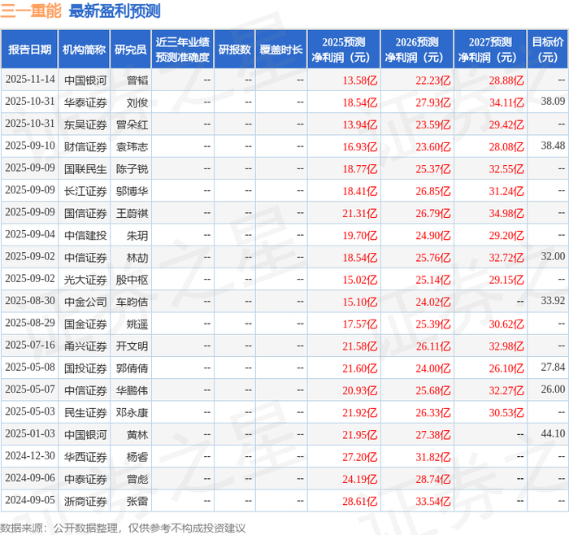Image resolution: width=569 pixels, height=535 pixels.
Task: Select researcher 邬博华 cell
Action: [132, 191]
